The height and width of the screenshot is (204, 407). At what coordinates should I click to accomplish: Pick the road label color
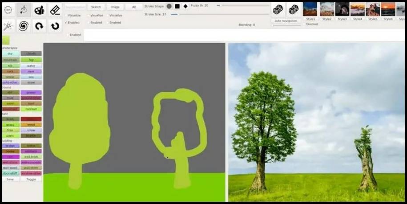click(x=31, y=103)
